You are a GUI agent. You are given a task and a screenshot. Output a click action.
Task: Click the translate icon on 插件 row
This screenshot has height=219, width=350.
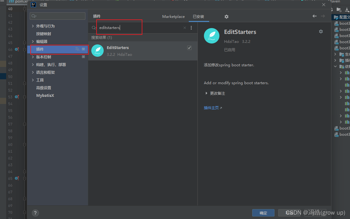[x=77, y=49]
